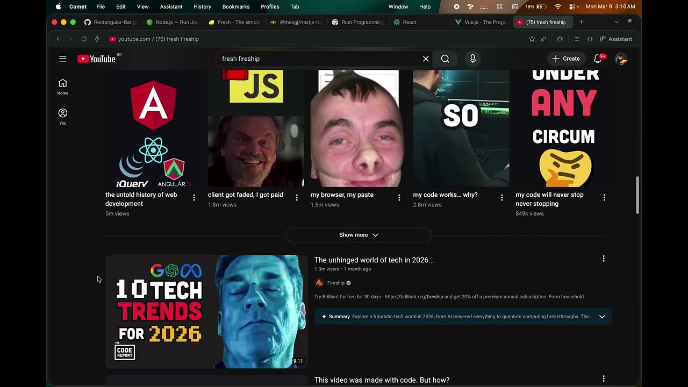Open a new browser tab with plus

[581, 22]
